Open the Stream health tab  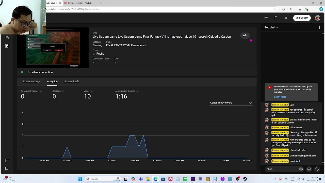pyautogui.click(x=72, y=82)
